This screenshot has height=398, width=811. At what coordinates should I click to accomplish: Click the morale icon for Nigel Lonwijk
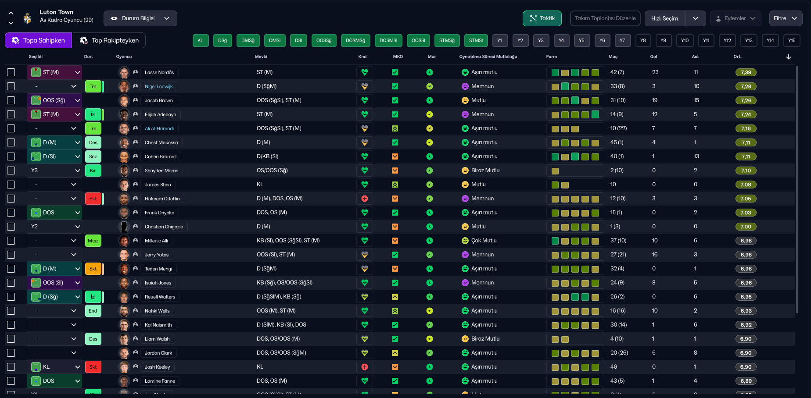[x=430, y=86]
